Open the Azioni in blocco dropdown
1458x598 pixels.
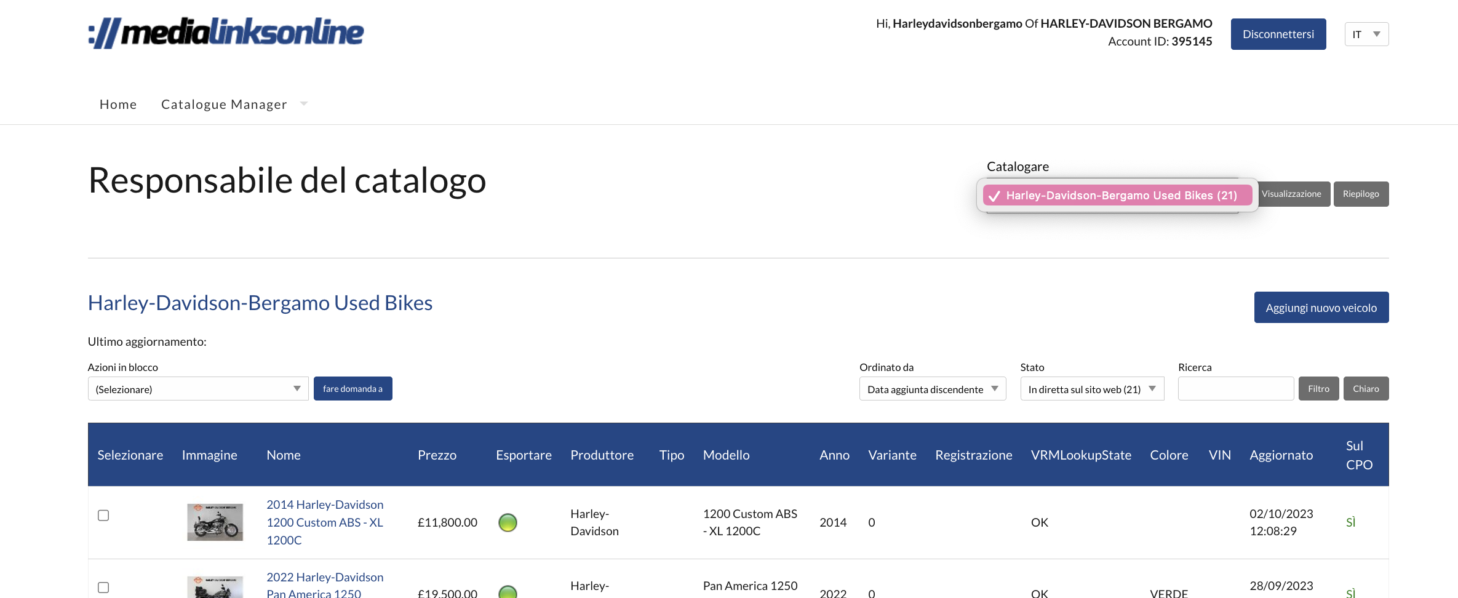(x=197, y=388)
